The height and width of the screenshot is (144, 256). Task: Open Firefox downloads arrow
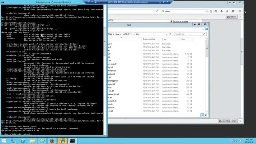tap(222, 11)
